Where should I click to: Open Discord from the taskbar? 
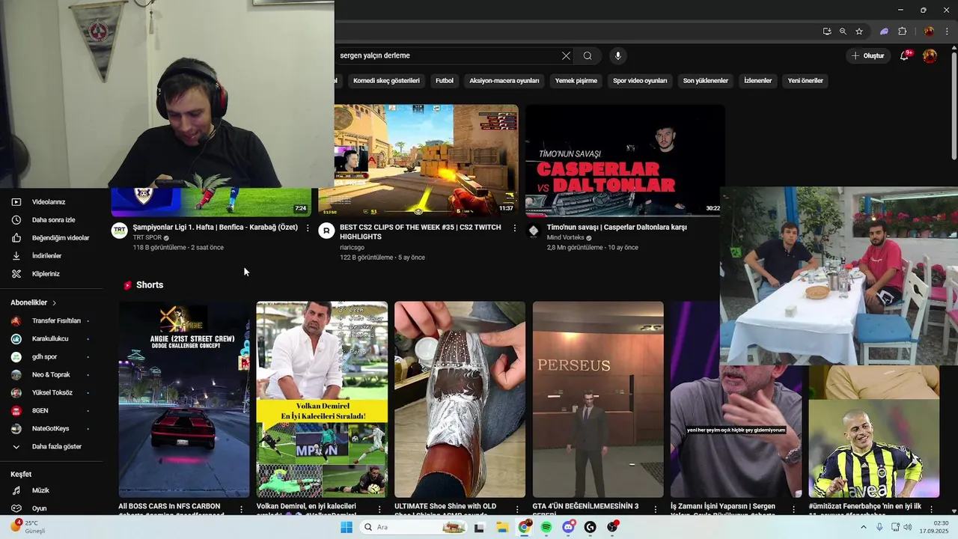tap(568, 527)
